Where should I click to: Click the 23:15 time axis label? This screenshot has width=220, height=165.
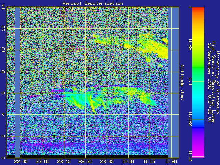click(x=64, y=162)
